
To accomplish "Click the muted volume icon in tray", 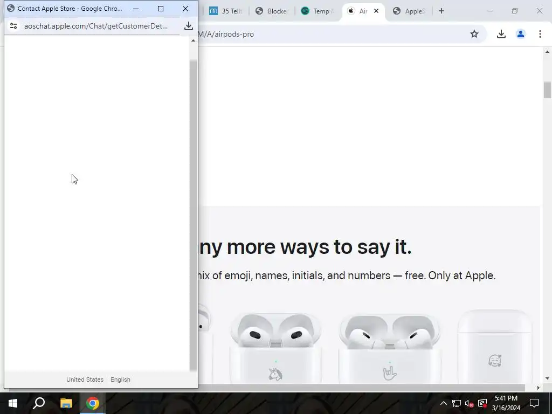I will click(x=470, y=403).
